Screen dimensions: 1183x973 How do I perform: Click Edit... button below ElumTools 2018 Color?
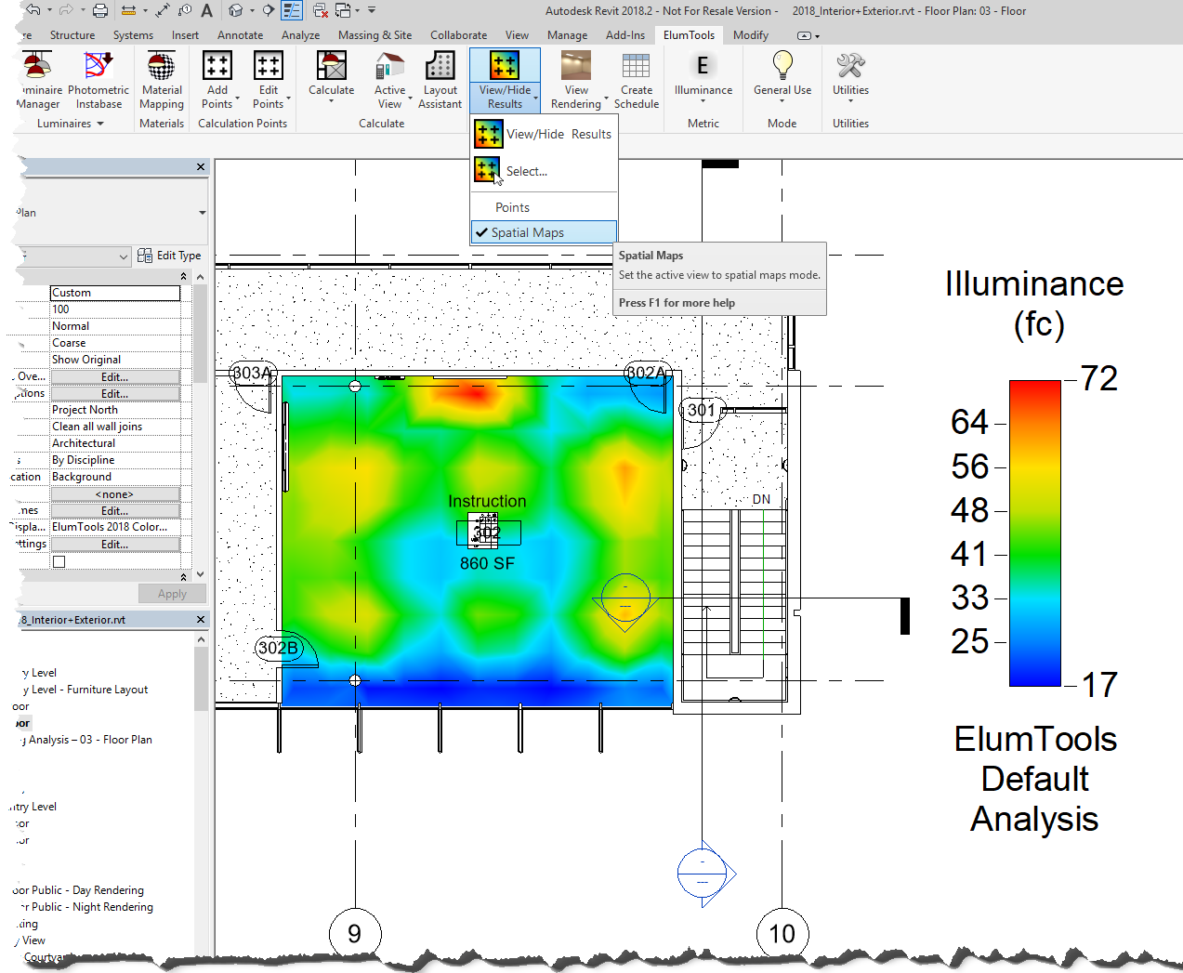tap(115, 545)
